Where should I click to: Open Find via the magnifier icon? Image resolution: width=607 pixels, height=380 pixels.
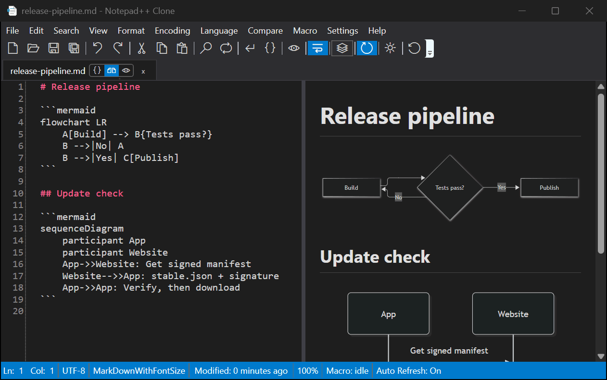(x=206, y=48)
